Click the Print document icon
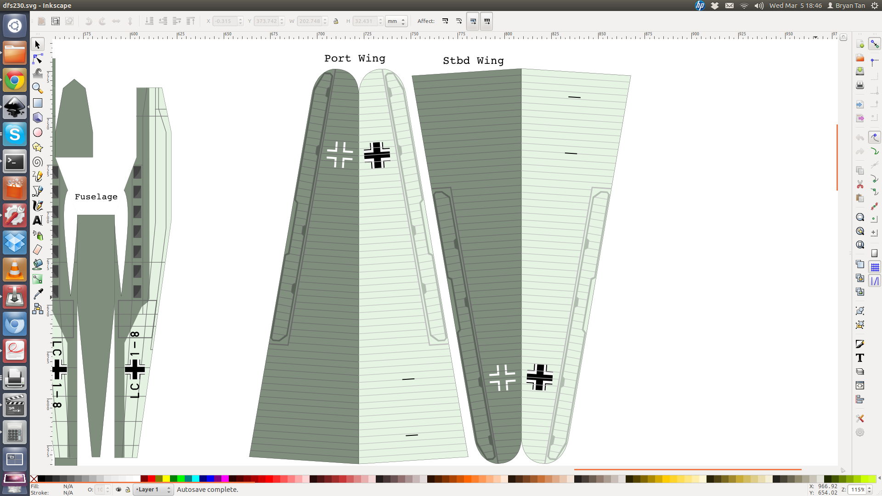 (860, 85)
